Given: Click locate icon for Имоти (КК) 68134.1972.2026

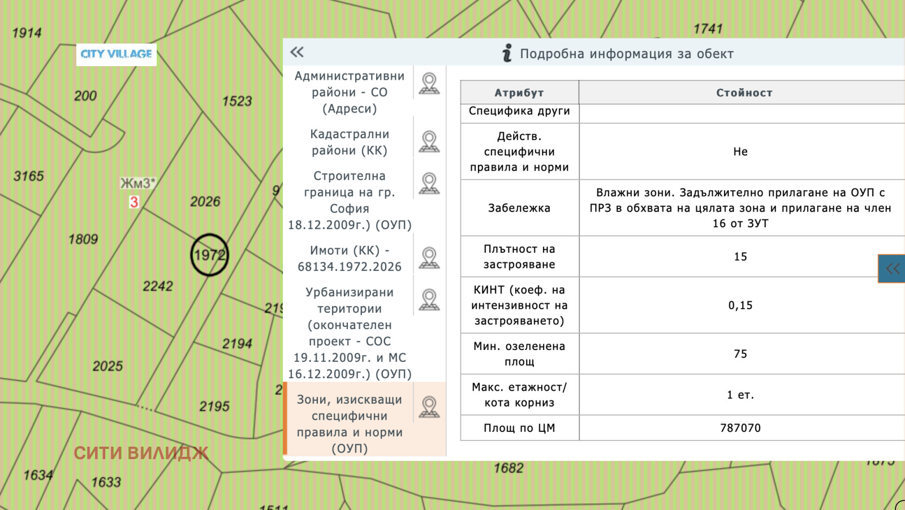Looking at the screenshot, I should coord(429,258).
